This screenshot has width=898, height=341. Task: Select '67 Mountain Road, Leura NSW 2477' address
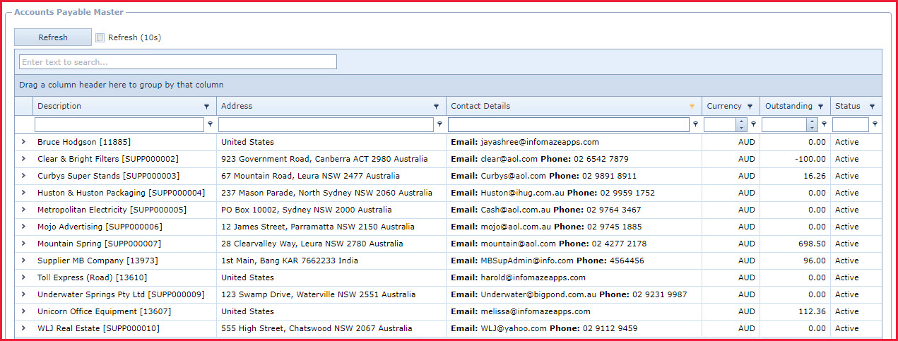(310, 176)
